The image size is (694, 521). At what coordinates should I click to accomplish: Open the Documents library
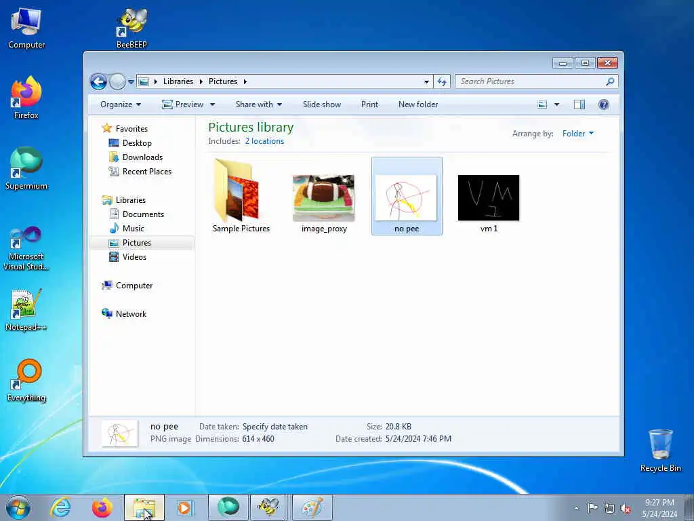143,214
